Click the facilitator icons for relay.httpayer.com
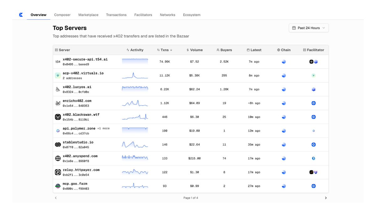Screen dimensions: 376x211 [313, 172]
